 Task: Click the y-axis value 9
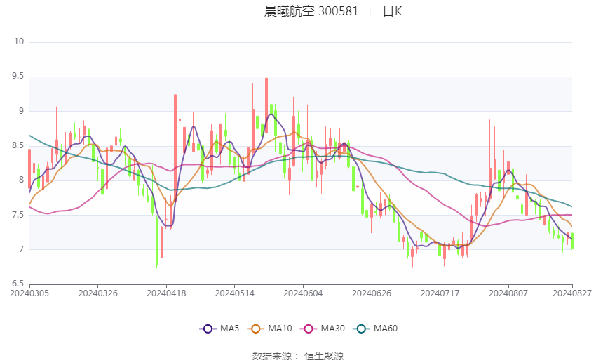point(21,111)
